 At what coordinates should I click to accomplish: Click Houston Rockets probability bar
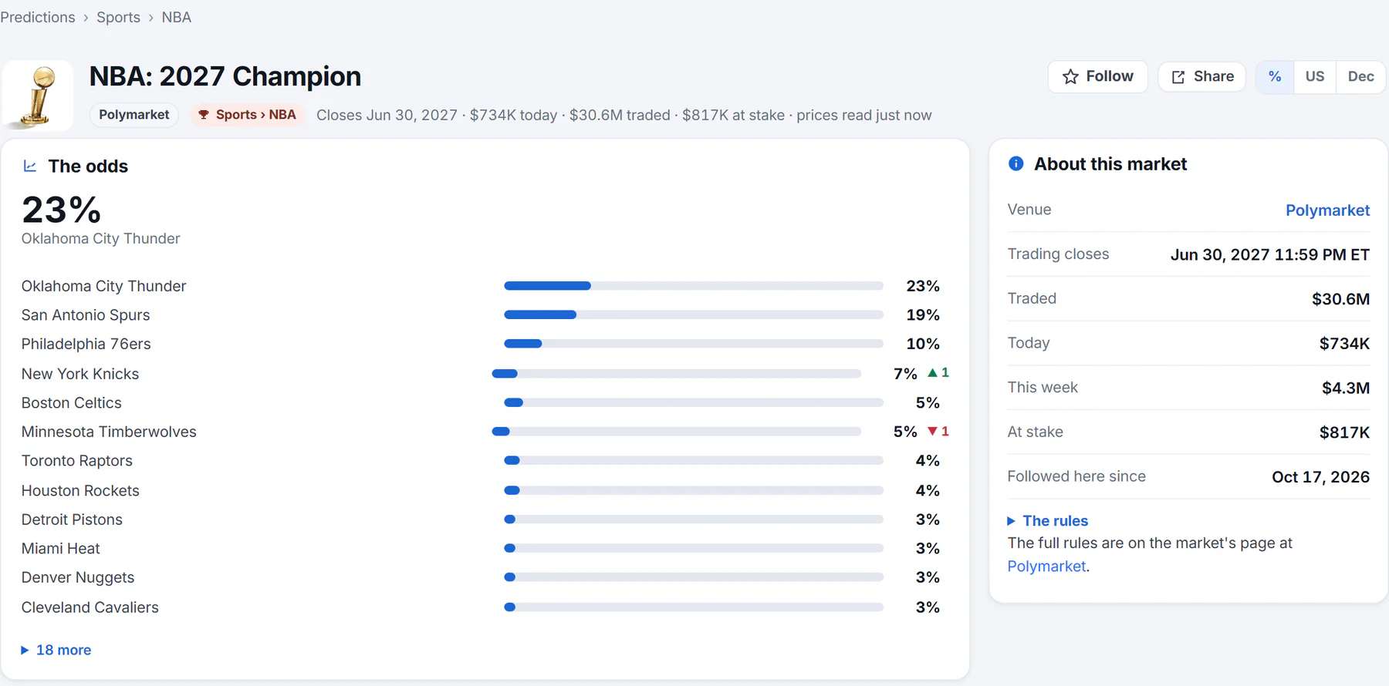point(694,490)
